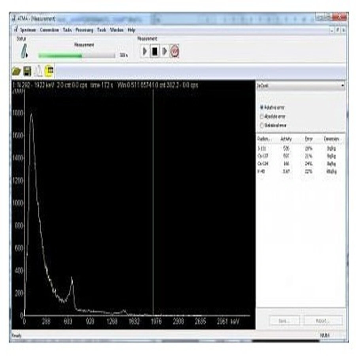Open the Help menu
This screenshot has height=356, width=356.
click(x=131, y=30)
